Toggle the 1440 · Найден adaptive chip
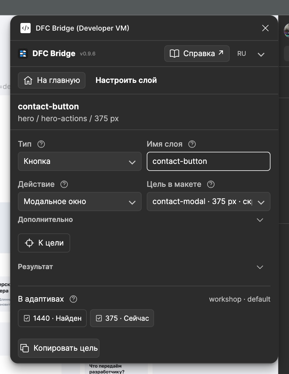Viewport: 289px width, 374px height. [x=52, y=318]
